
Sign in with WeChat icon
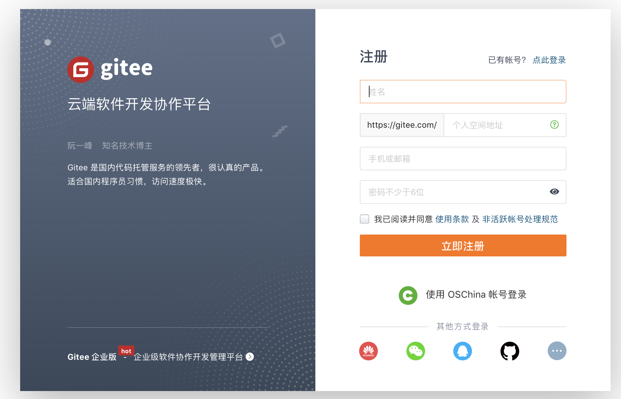[x=416, y=351]
